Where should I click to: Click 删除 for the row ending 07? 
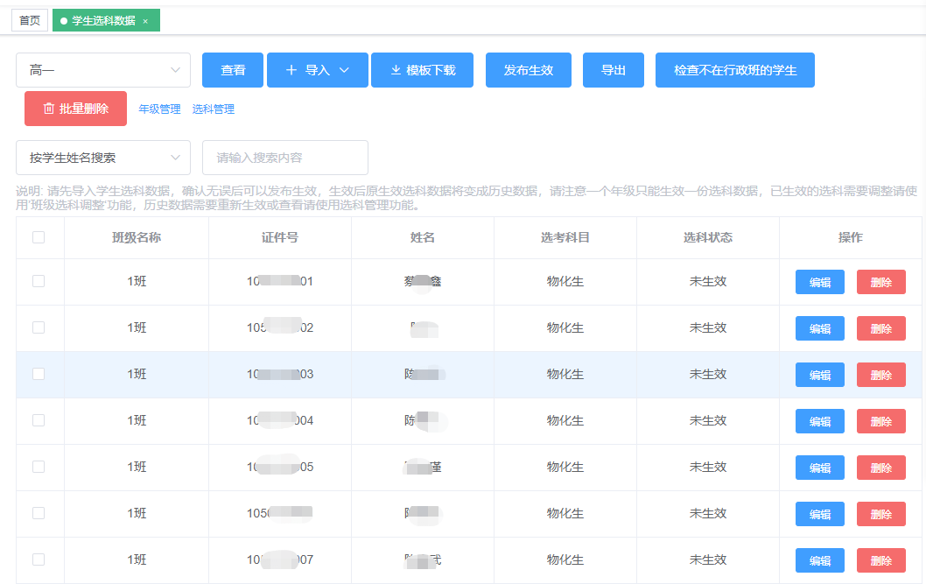coord(881,560)
